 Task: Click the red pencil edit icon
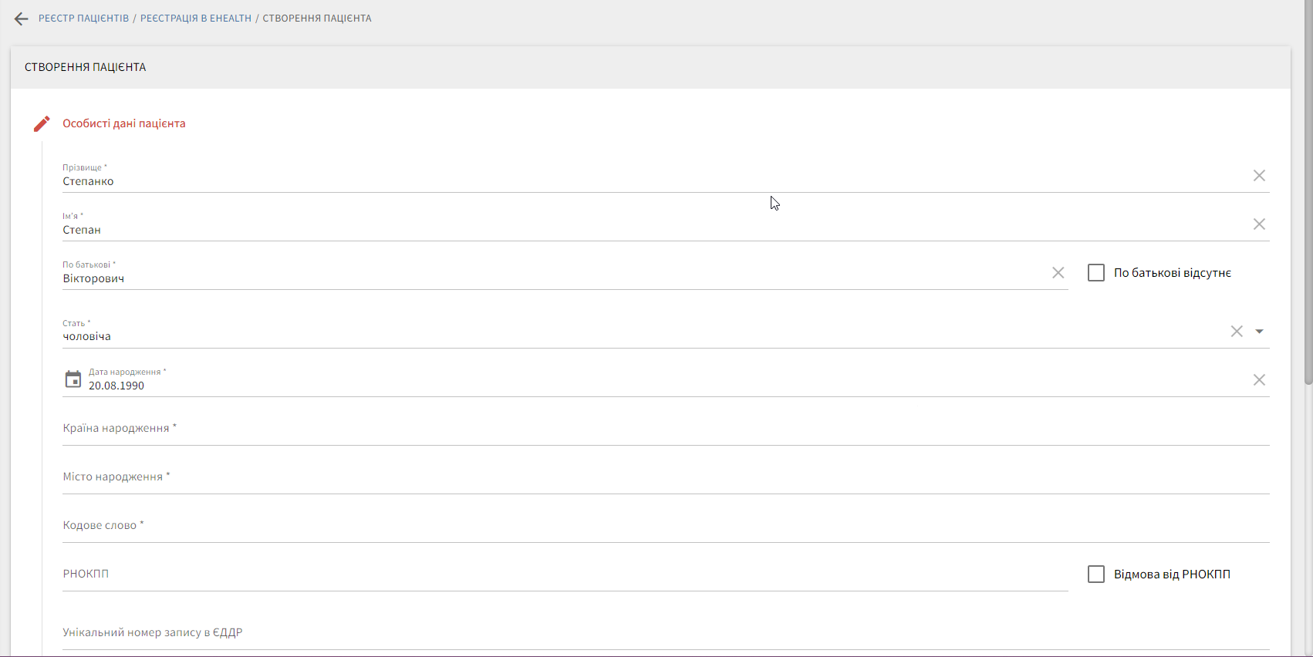point(42,124)
